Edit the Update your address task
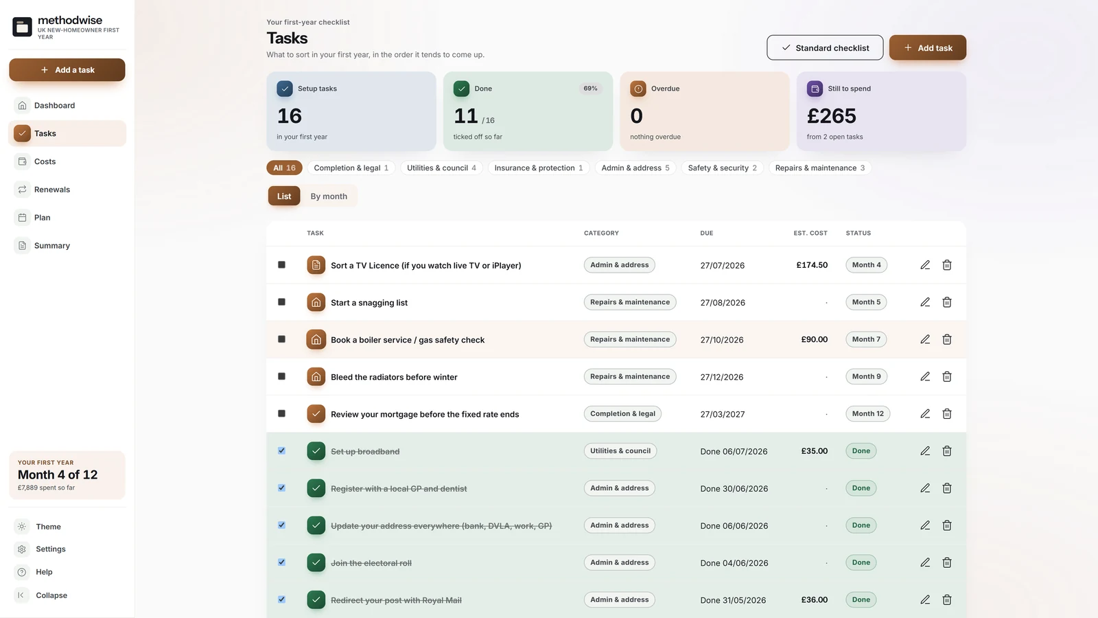This screenshot has height=618, width=1098. coord(925,525)
